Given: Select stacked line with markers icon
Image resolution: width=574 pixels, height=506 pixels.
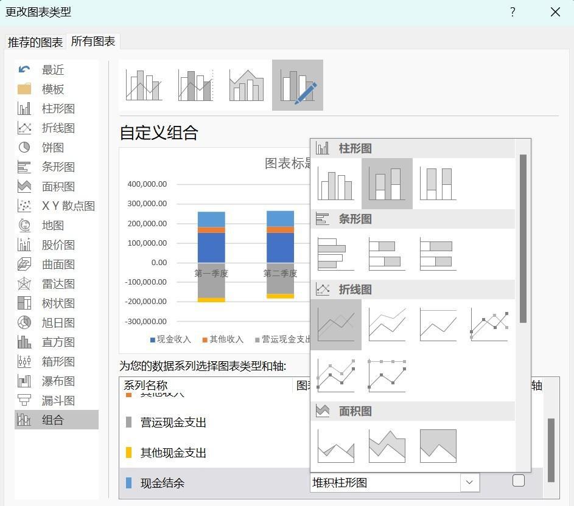Looking at the screenshot, I should (335, 376).
